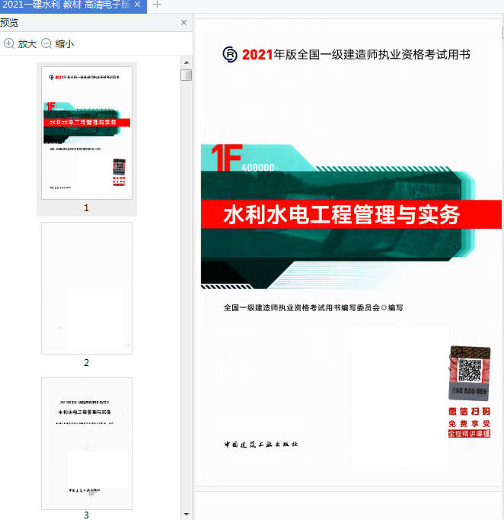Click the 缩小 zoom-out magnifier icon
The width and height of the screenshot is (504, 520).
[46, 43]
